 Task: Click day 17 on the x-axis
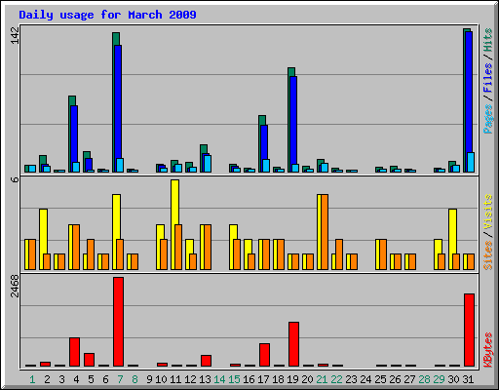click(x=263, y=379)
